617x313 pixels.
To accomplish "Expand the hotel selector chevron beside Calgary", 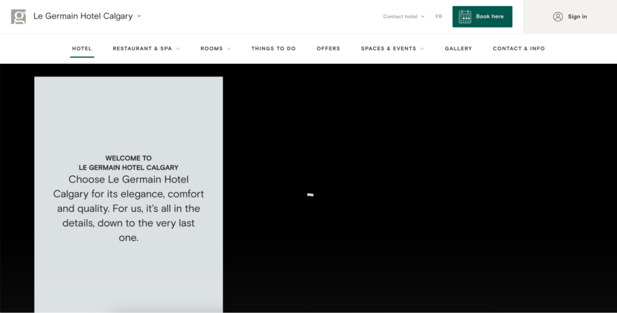I will [139, 16].
